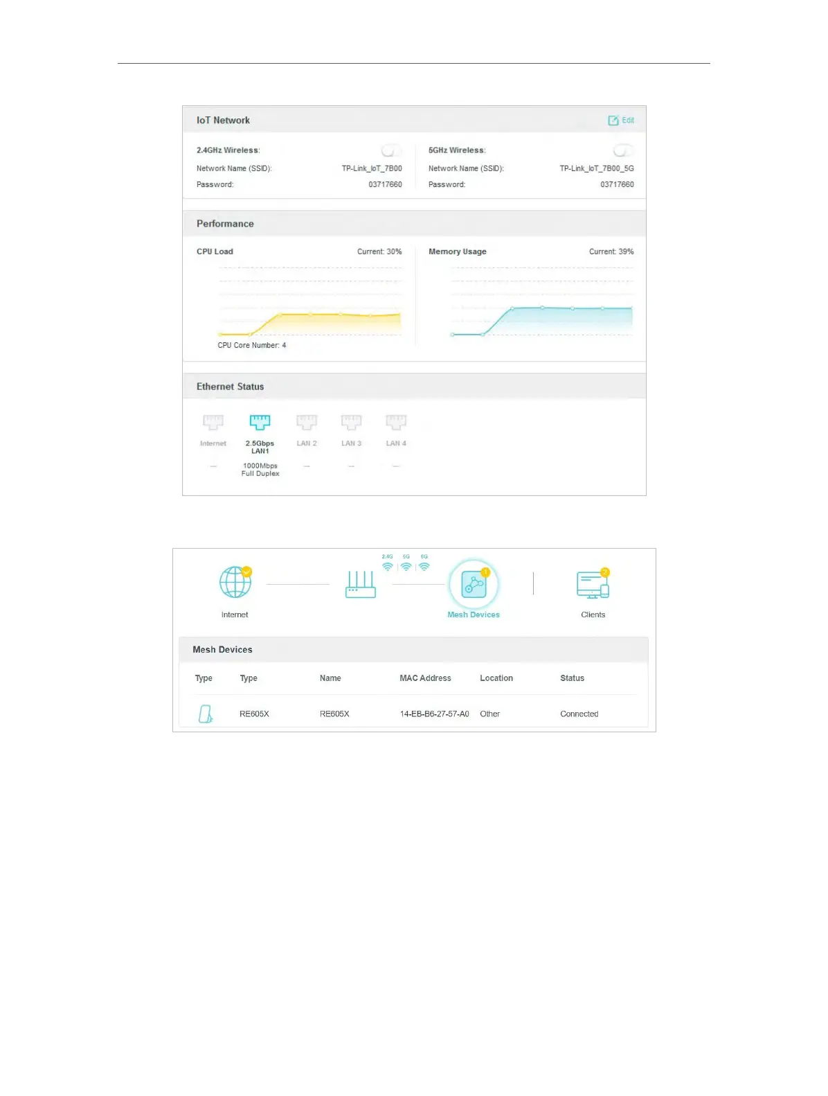
Task: Open the Internet globe icon
Action: point(235,582)
